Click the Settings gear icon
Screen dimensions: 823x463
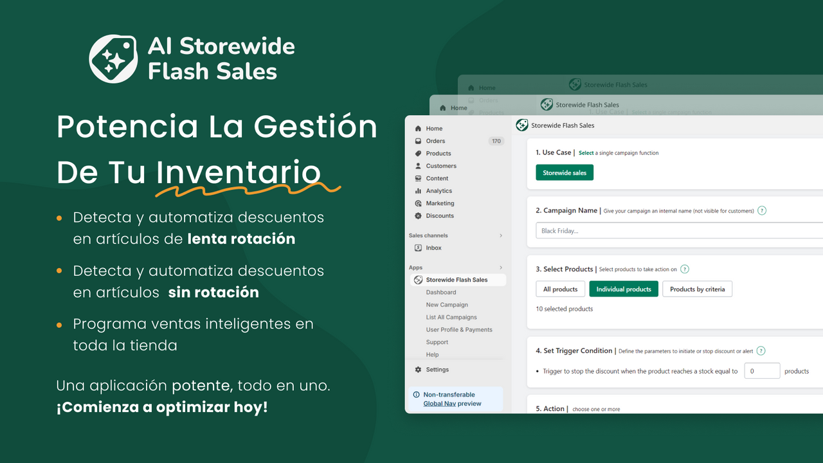pyautogui.click(x=419, y=370)
